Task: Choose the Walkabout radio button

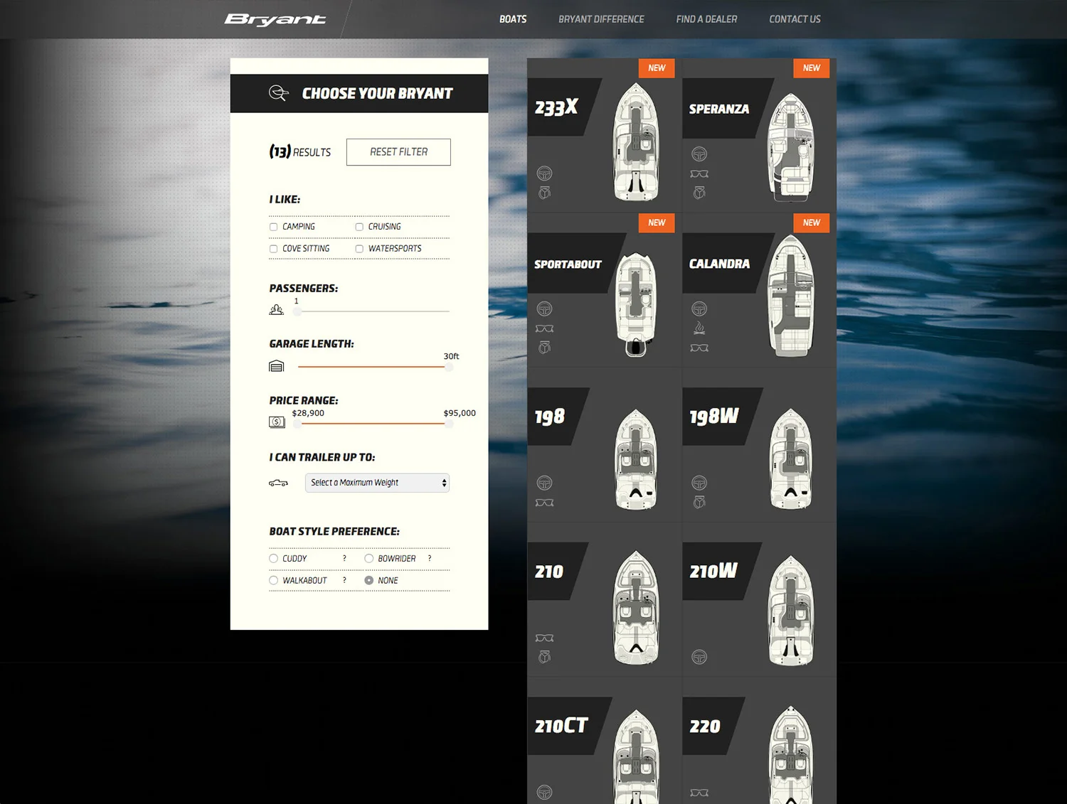Action: 273,581
